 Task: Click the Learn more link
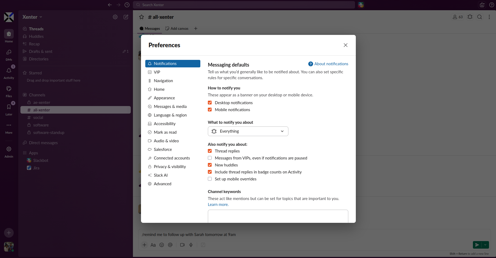[x=218, y=205]
